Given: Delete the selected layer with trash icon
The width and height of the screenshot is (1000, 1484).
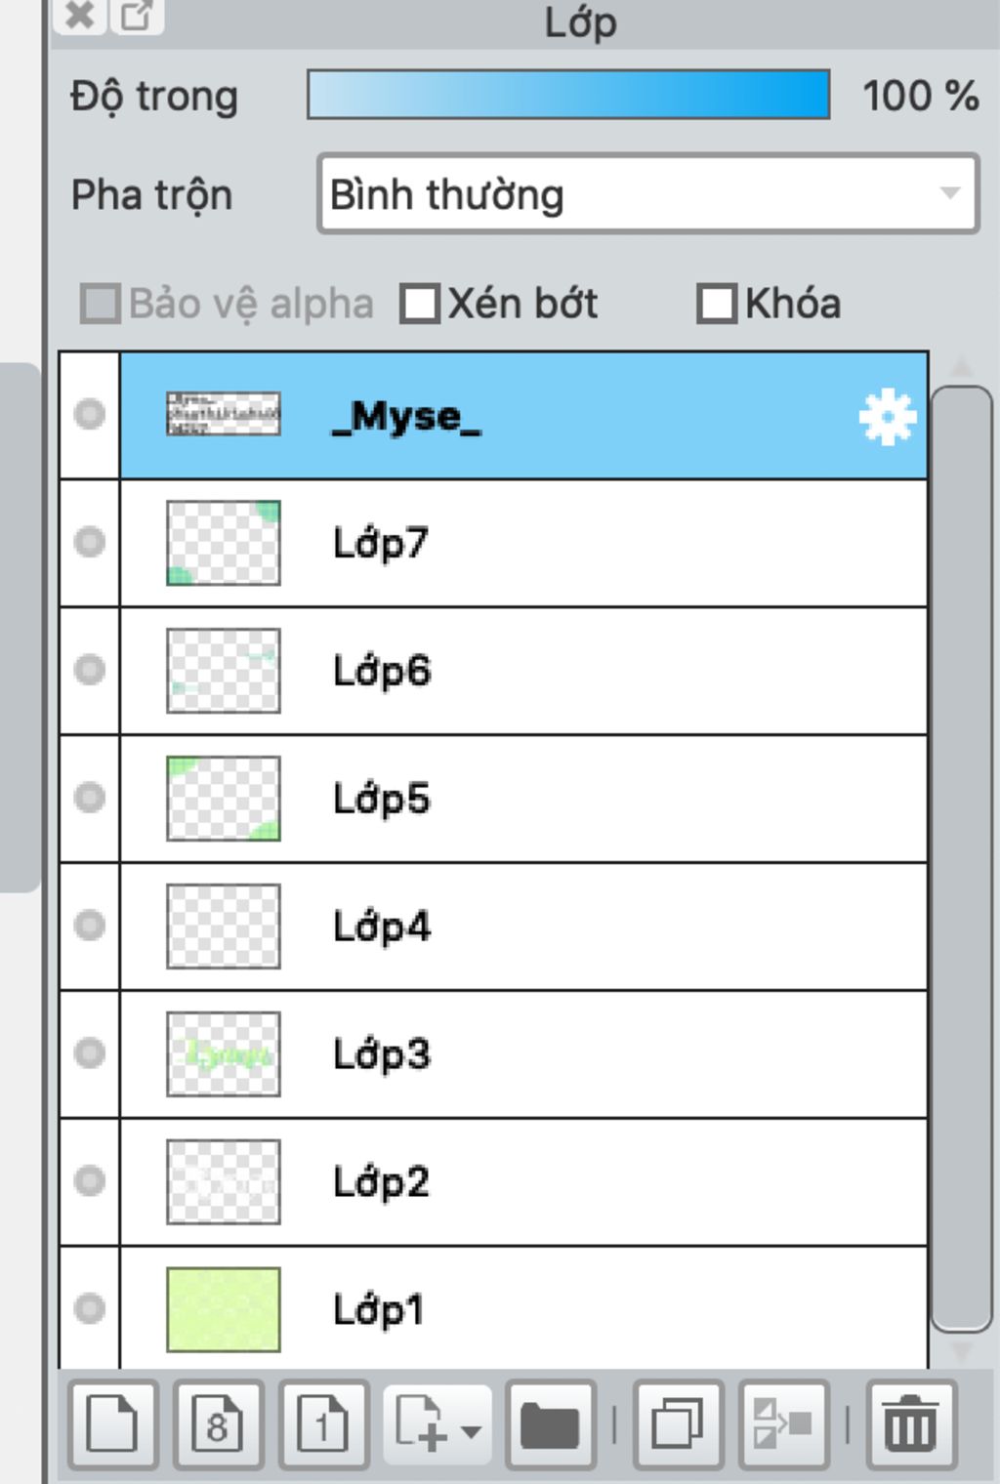Looking at the screenshot, I should point(910,1424).
